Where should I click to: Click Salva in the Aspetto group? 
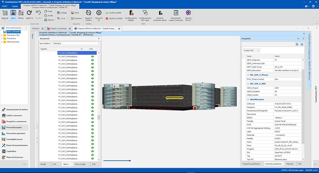75,13
